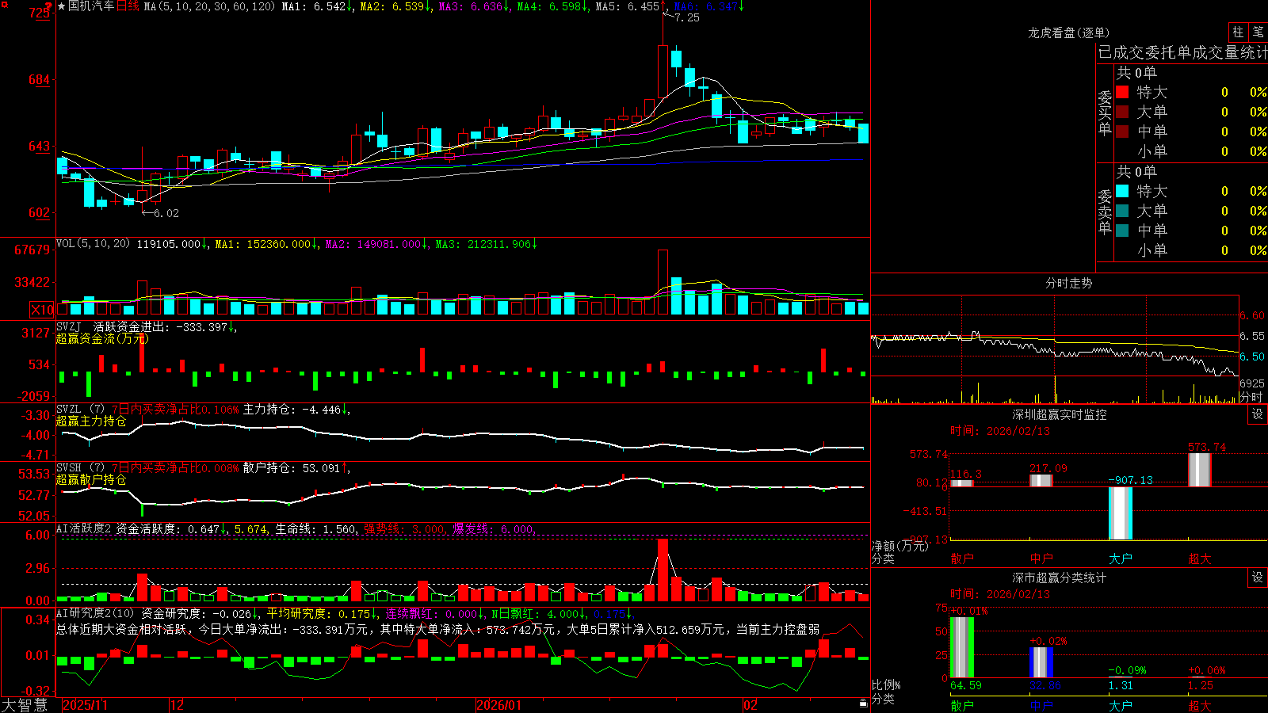This screenshot has width=1268, height=713.
Task: Click the cyan 特大 swatch under 委卖单
Action: (x=1122, y=191)
